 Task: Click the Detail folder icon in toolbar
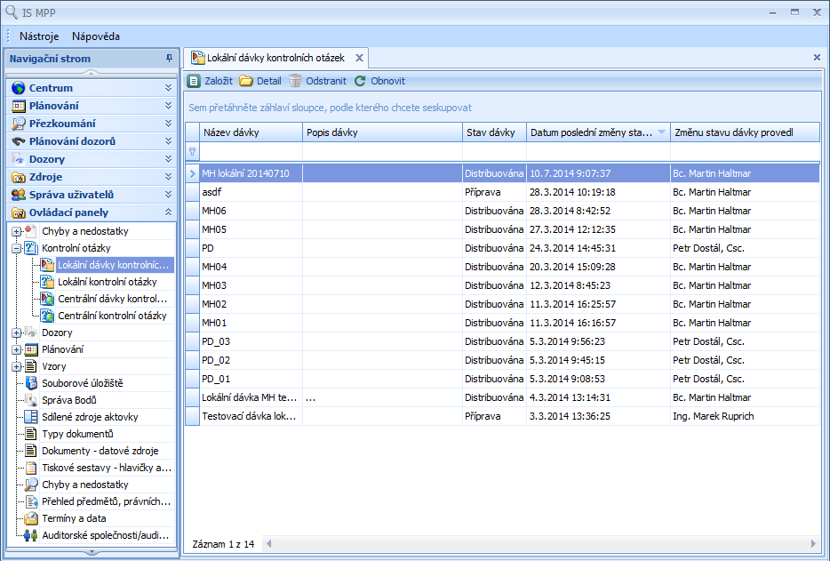coord(245,81)
